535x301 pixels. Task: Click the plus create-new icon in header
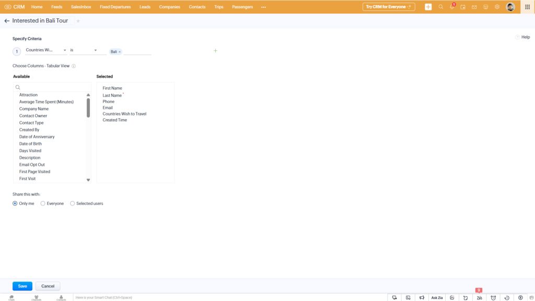click(x=428, y=7)
